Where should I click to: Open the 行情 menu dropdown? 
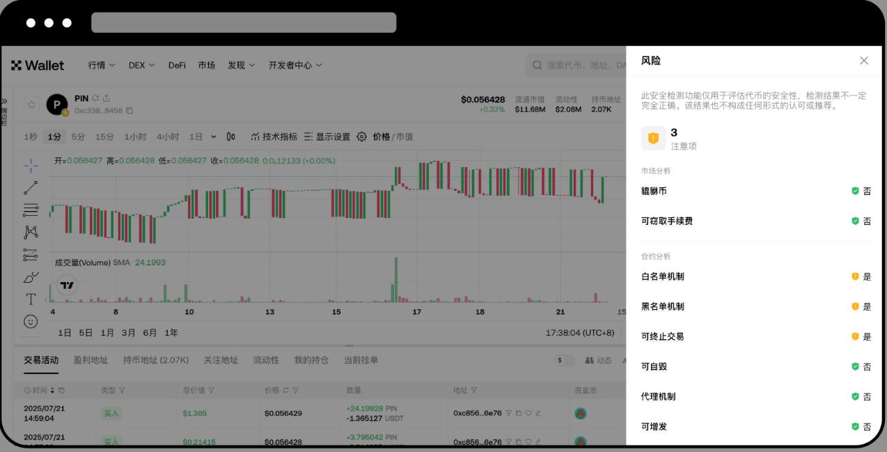pos(100,65)
